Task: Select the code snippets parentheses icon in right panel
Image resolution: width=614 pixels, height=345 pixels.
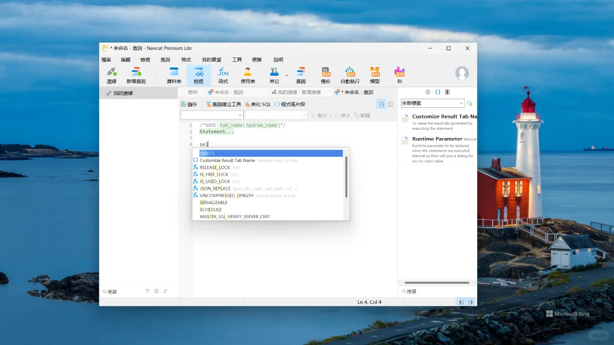Action: click(x=437, y=92)
